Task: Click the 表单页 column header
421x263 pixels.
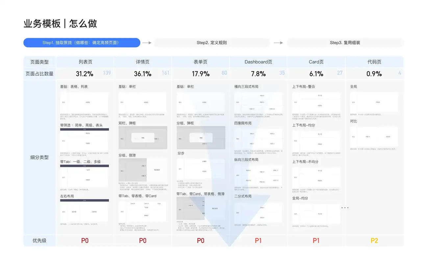Action: tap(201, 62)
